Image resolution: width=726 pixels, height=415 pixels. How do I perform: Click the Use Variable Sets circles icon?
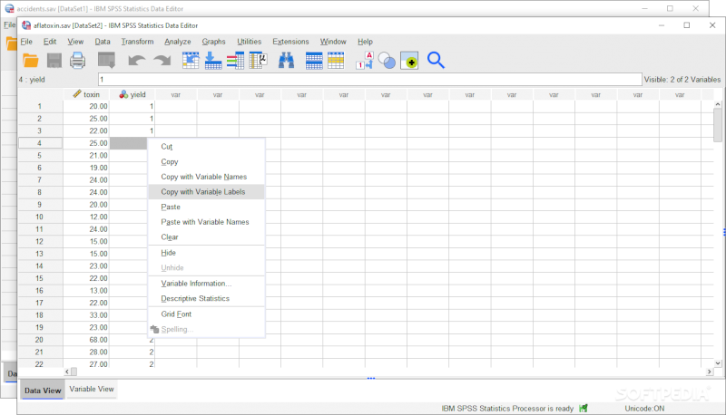click(387, 61)
